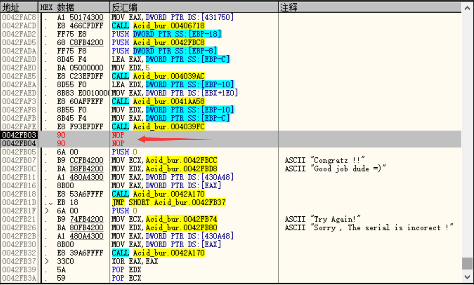Image resolution: width=474 pixels, height=285 pixels.
Task: Select address 0042FB16
Action: coord(19,186)
